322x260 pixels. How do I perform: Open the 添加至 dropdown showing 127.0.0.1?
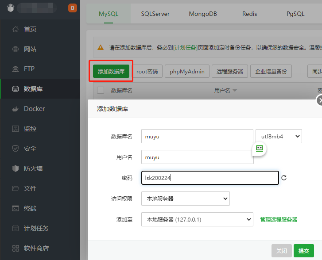tap(197, 219)
